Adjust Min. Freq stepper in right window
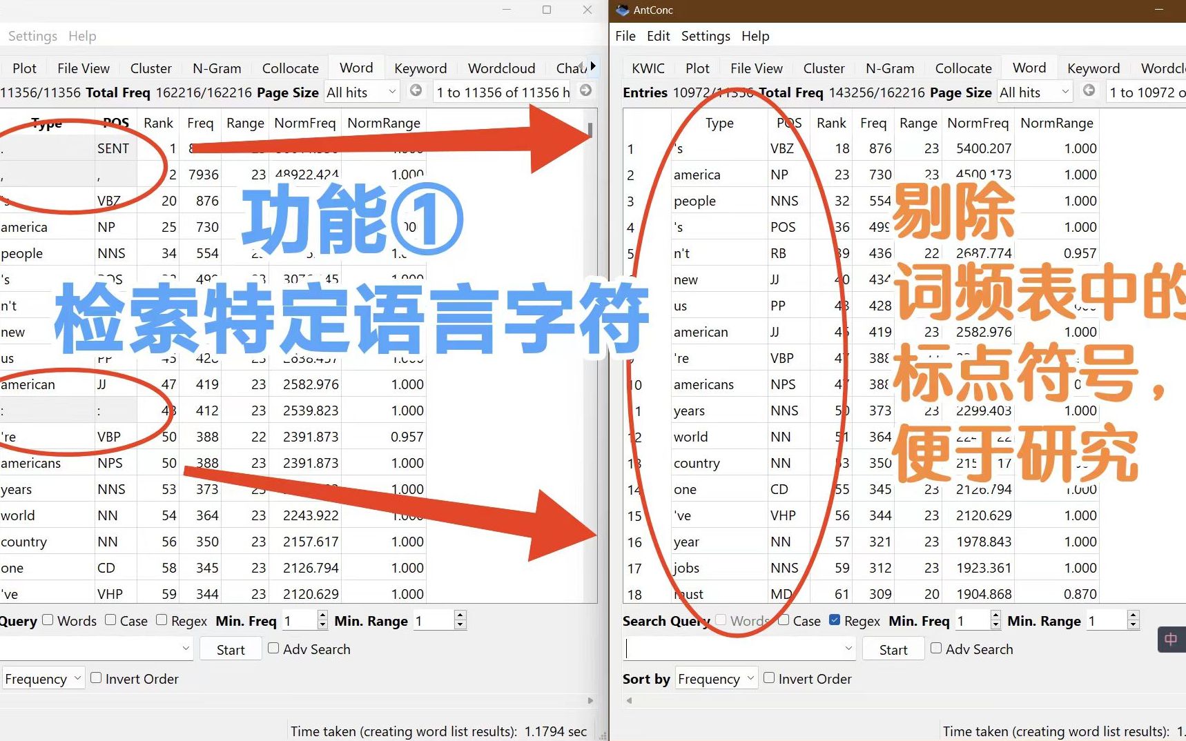 pyautogui.click(x=995, y=620)
